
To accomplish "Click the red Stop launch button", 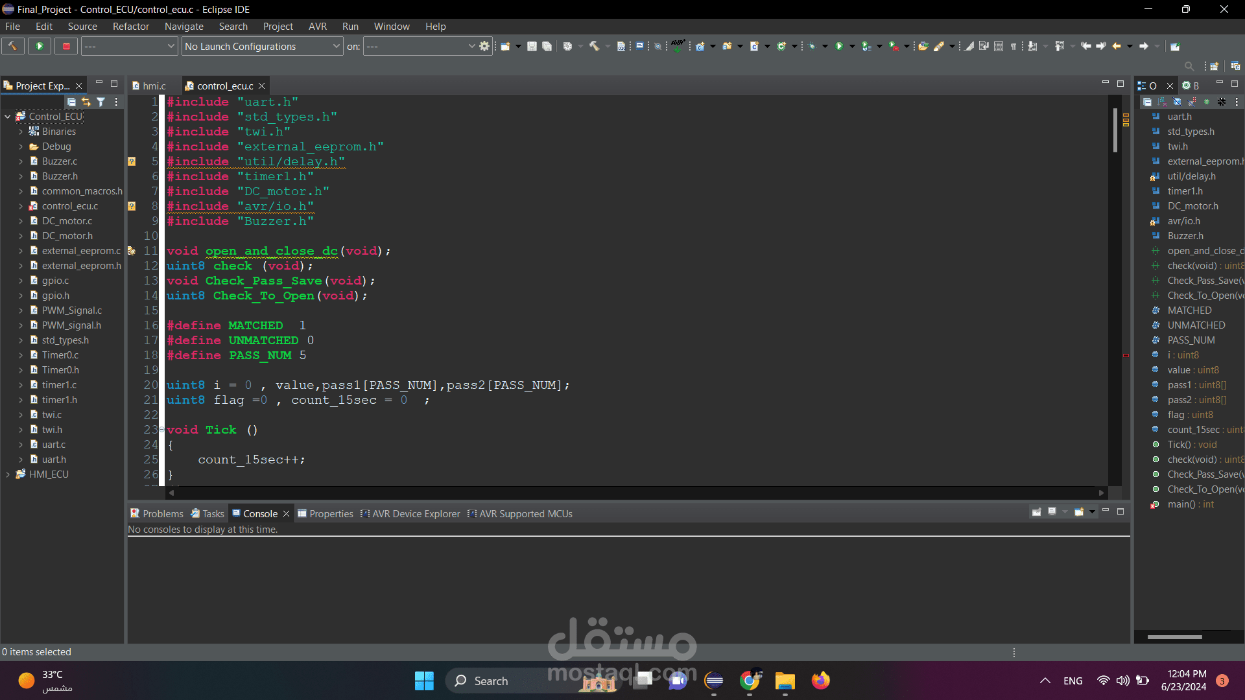I will 66,46.
